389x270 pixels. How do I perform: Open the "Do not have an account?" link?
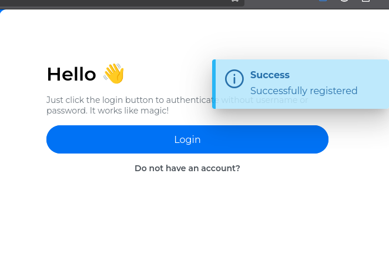click(187, 168)
